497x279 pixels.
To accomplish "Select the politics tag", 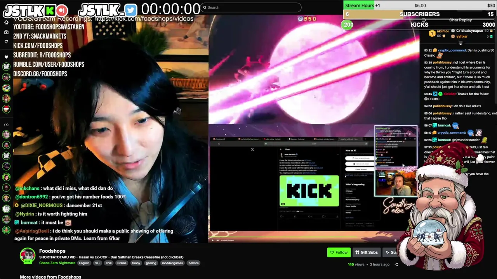I will (193, 263).
